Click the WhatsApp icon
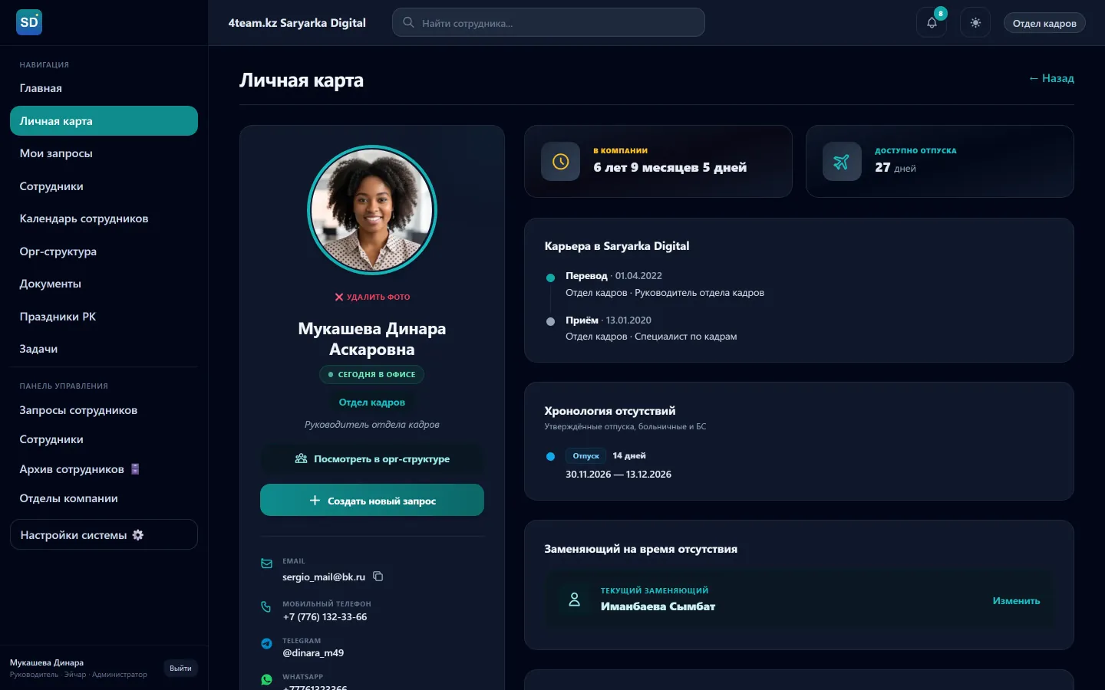Screen dimensions: 1105x690 click(266, 680)
